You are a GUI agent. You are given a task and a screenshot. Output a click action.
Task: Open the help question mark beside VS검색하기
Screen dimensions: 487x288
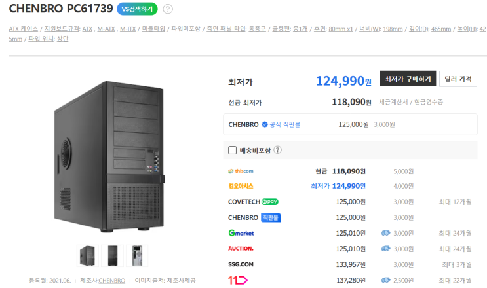[x=168, y=9]
